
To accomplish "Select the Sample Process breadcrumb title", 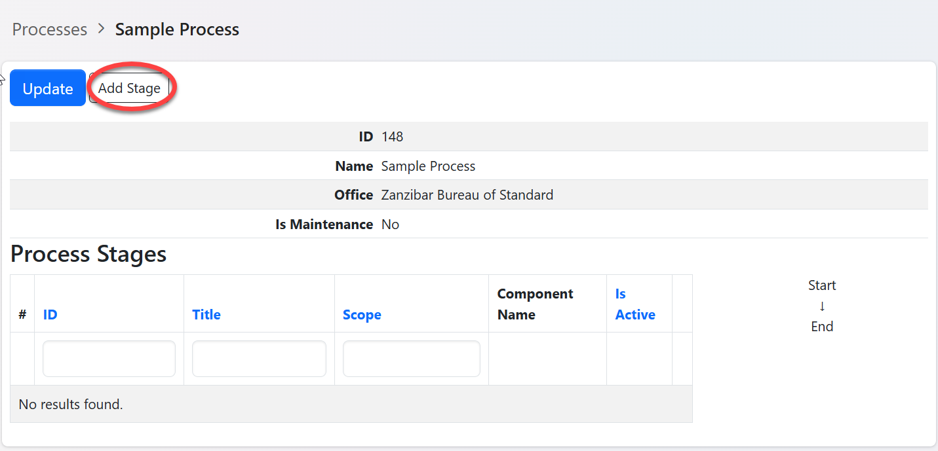I will (x=177, y=29).
